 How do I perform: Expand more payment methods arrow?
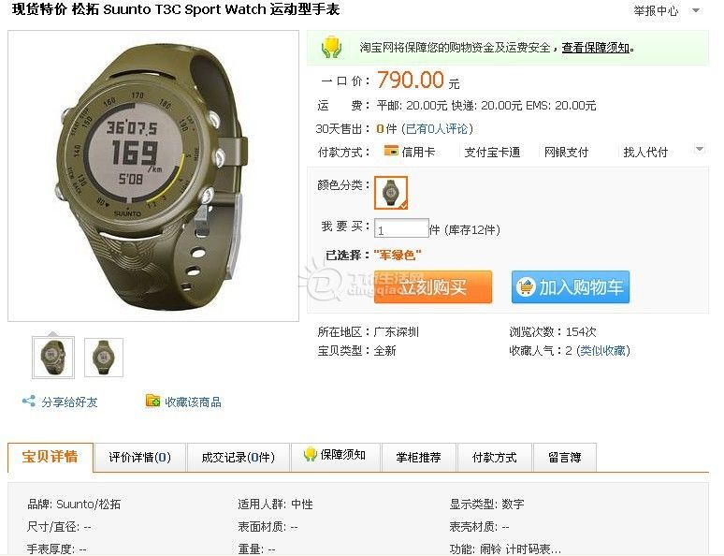click(700, 149)
